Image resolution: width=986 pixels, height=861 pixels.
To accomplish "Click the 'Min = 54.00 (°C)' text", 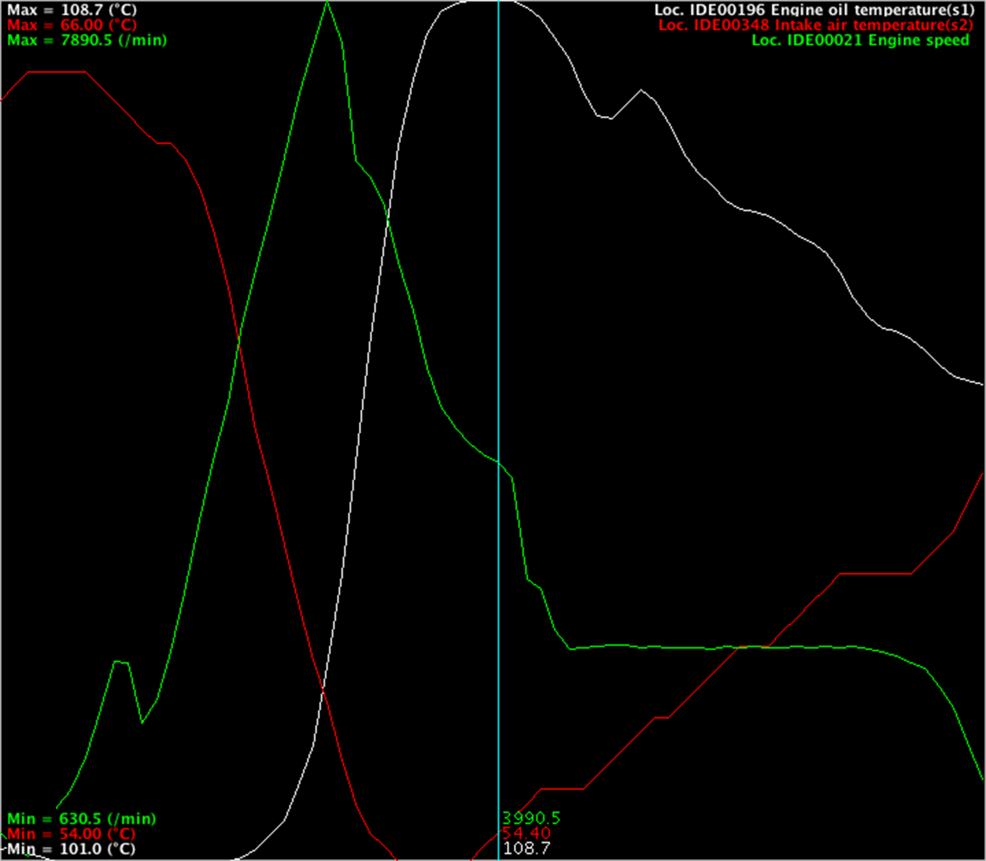I will point(72,834).
